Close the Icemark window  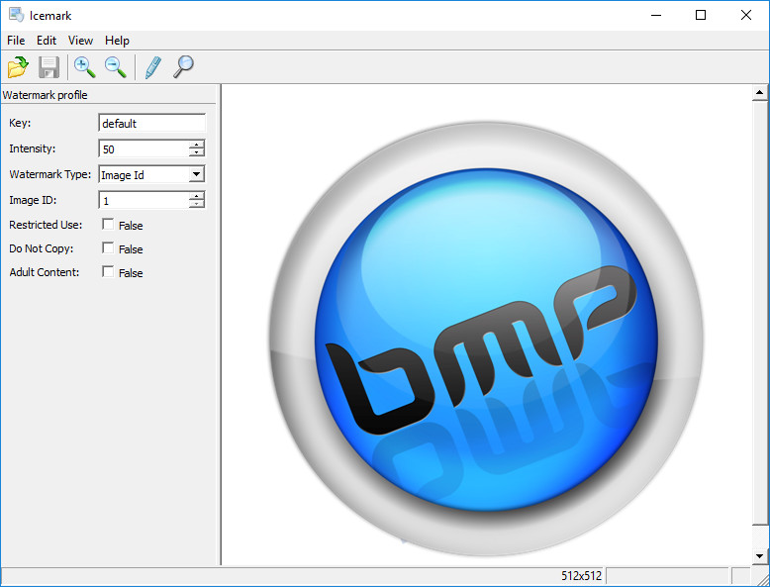(x=746, y=15)
